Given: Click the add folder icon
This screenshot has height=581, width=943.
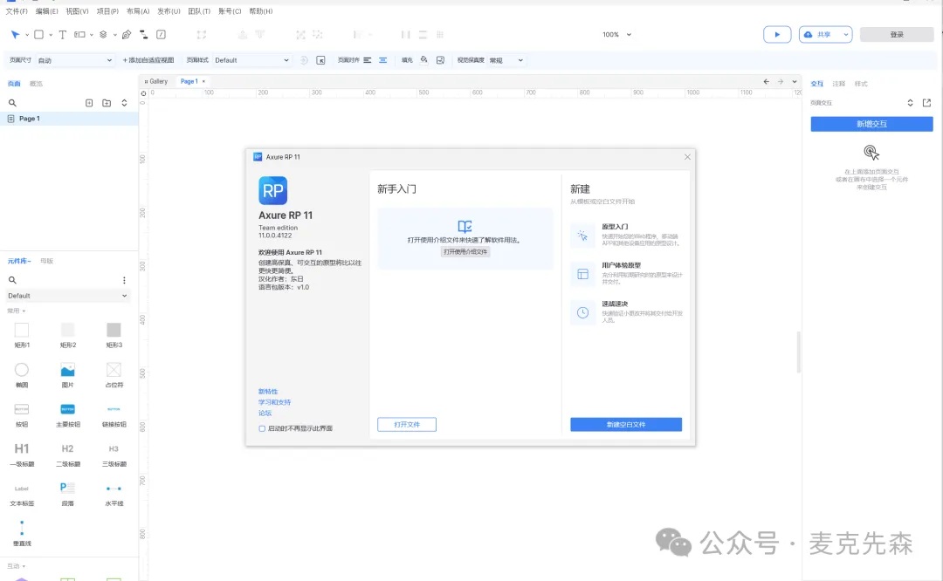Looking at the screenshot, I should [107, 103].
